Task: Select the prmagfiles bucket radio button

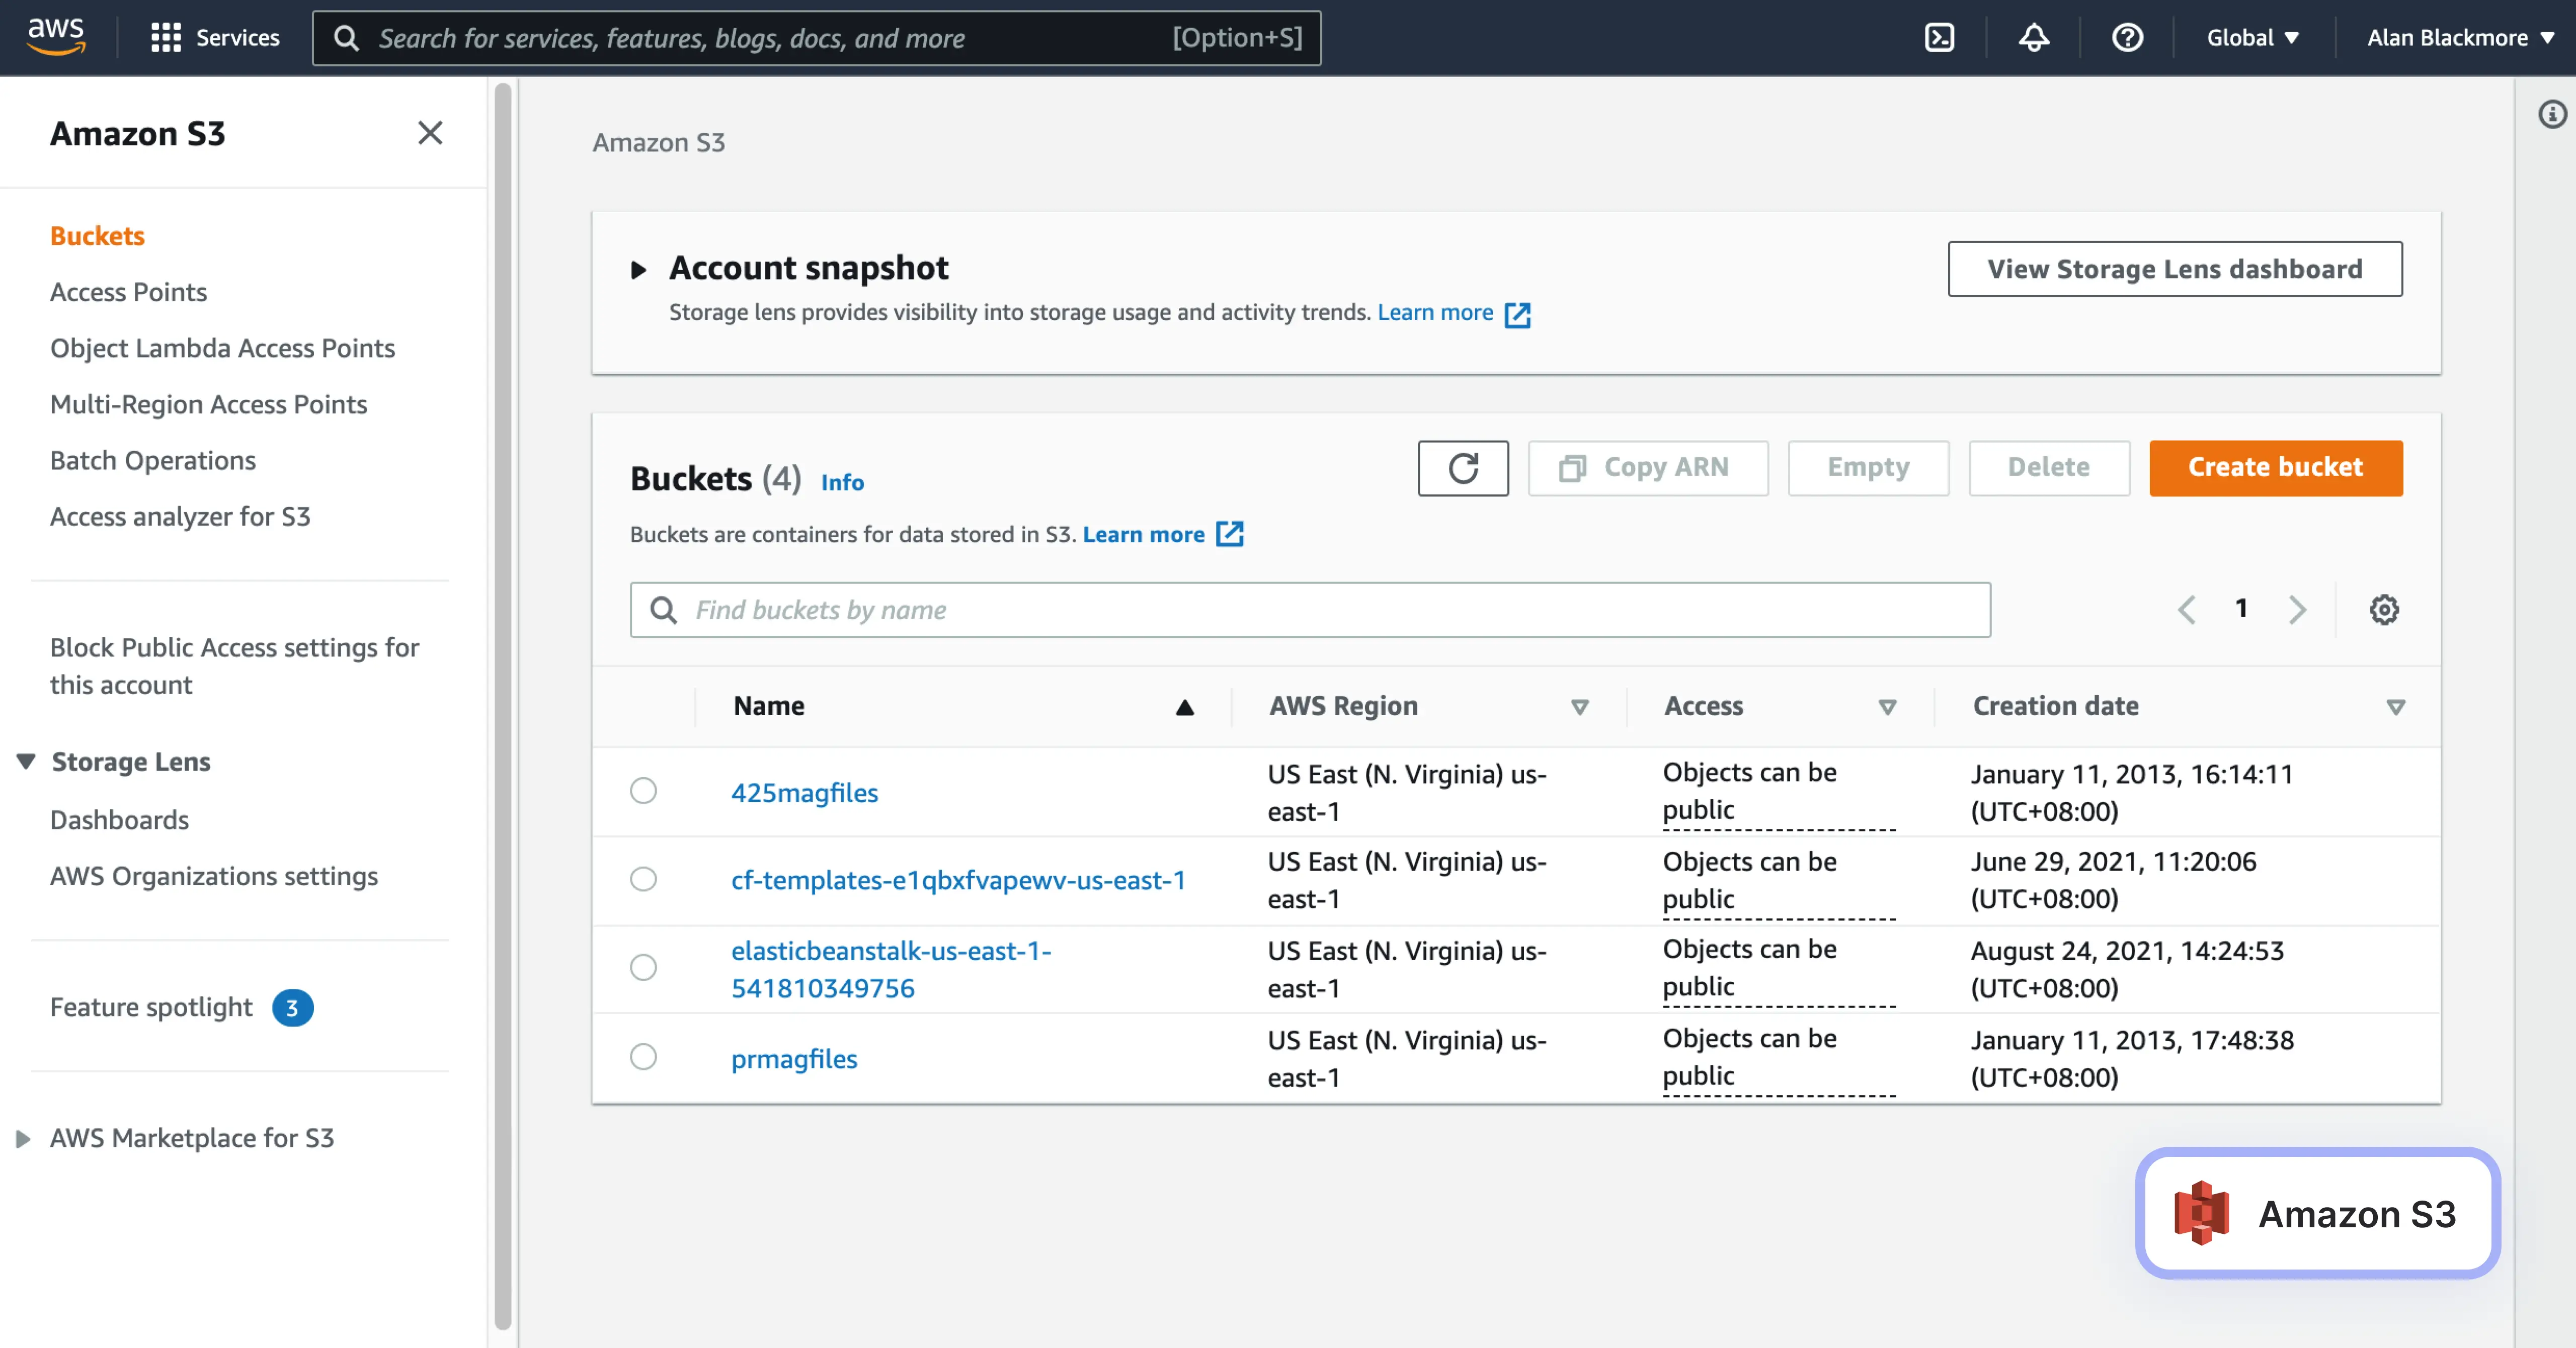Action: coord(643,1058)
